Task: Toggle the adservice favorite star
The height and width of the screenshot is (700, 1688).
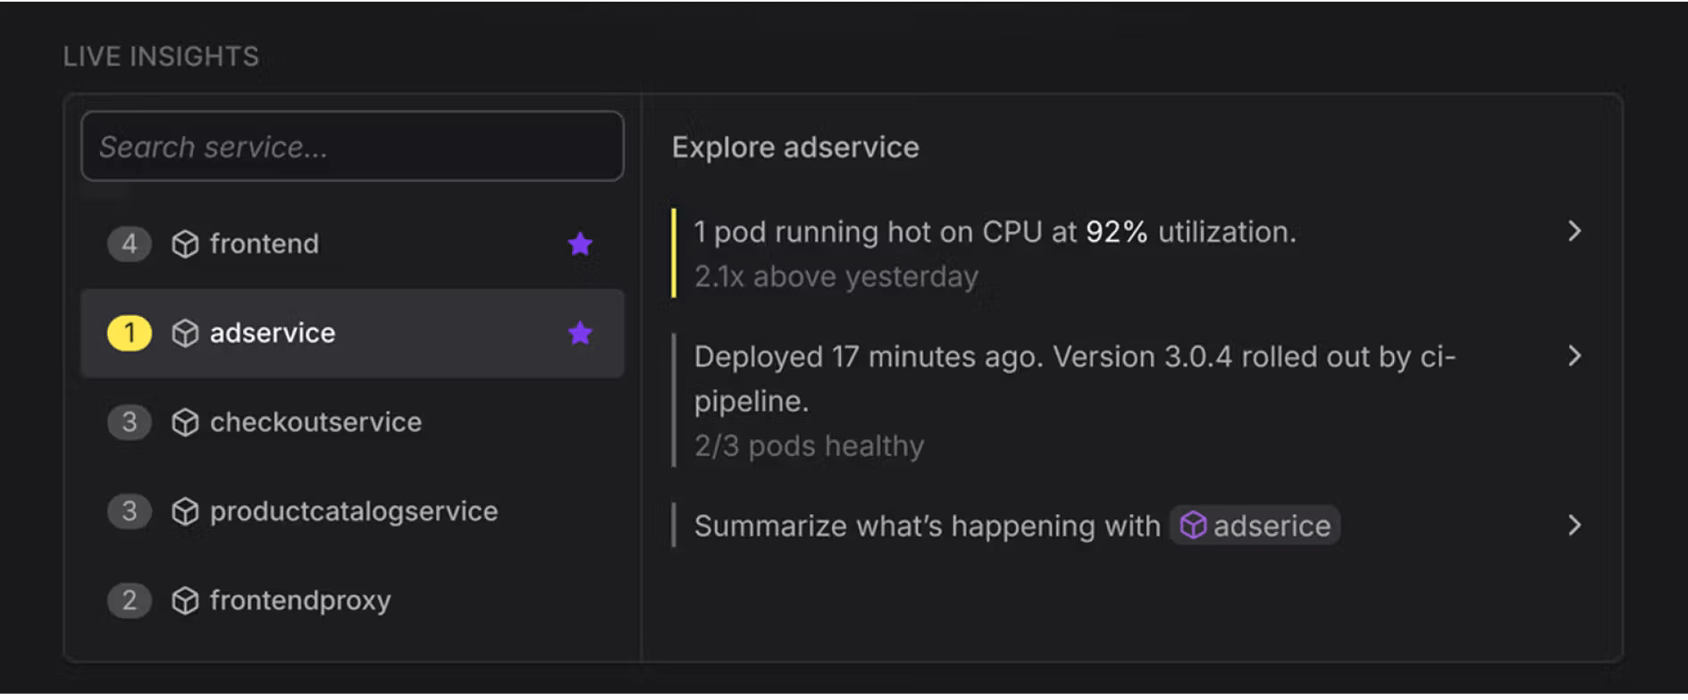Action: click(x=580, y=333)
